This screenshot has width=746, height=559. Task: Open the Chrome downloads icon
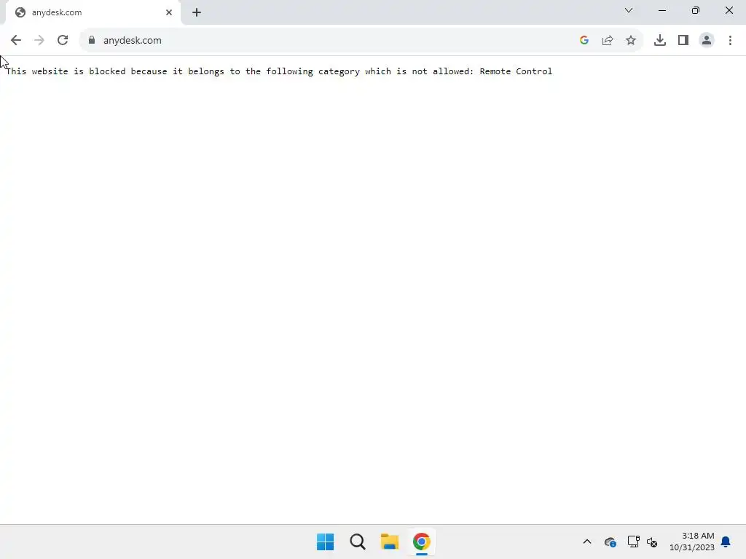coord(660,41)
